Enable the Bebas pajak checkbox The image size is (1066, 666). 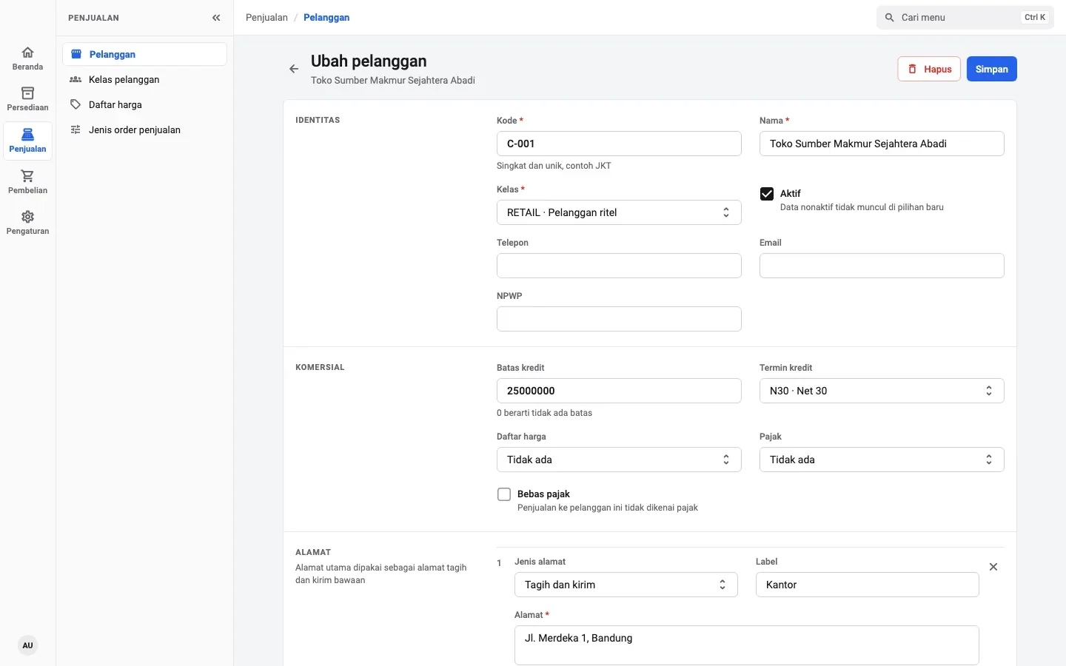click(504, 494)
